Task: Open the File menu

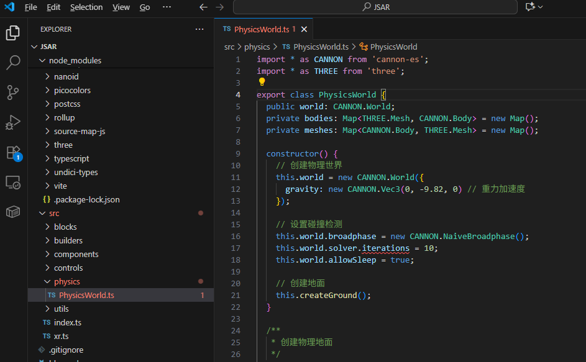Action: [30, 7]
